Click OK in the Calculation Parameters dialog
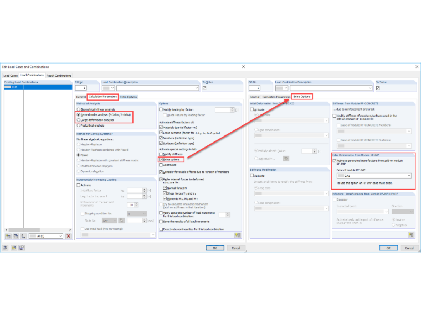The width and height of the screenshot is (421, 315). point(215,248)
